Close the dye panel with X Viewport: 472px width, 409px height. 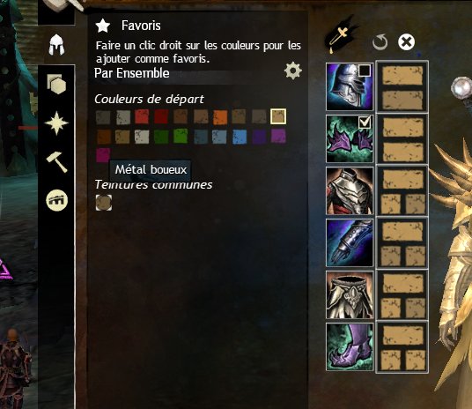[x=406, y=42]
